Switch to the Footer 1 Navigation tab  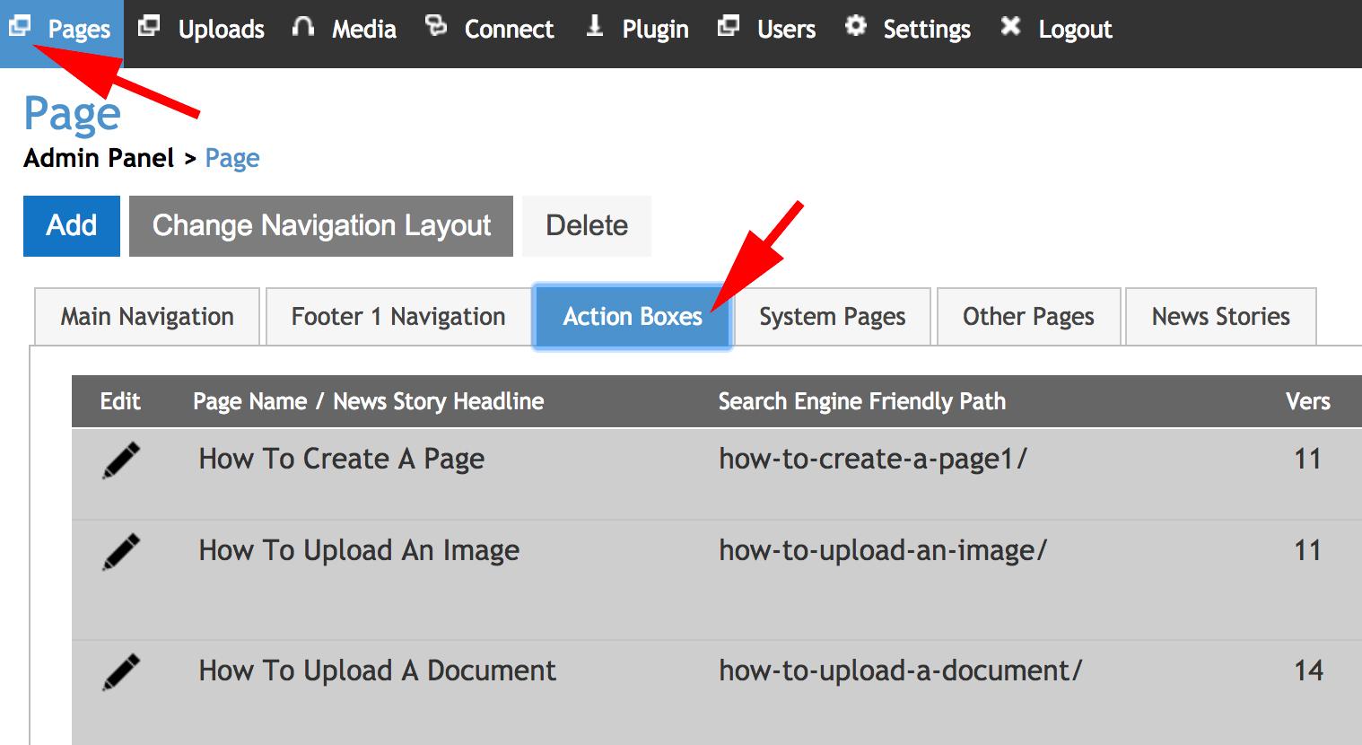click(398, 317)
